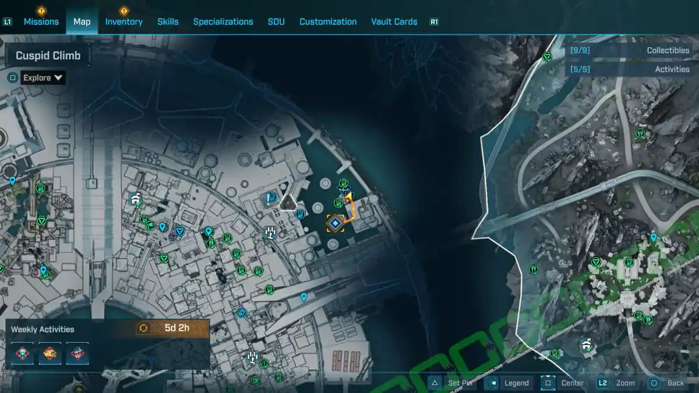The width and height of the screenshot is (699, 393).
Task: Click the Back button
Action: coord(668,383)
